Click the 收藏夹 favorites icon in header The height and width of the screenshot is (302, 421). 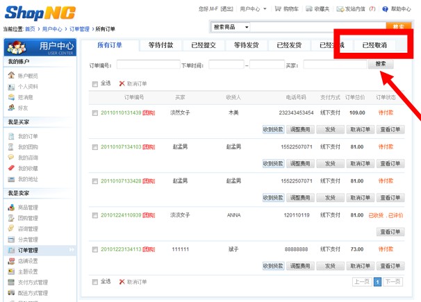coord(309,9)
